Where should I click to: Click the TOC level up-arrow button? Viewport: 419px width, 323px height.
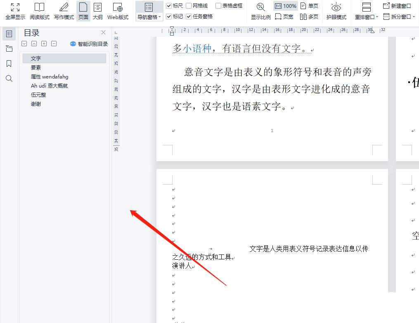pos(34,44)
